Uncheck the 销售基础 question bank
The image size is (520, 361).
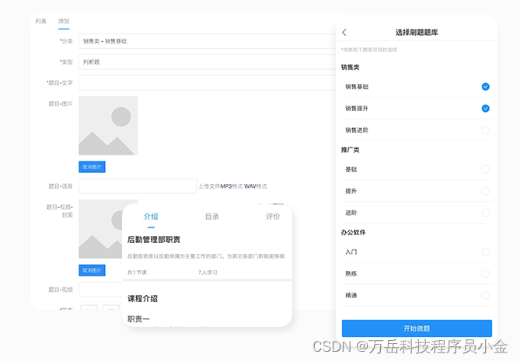[485, 86]
